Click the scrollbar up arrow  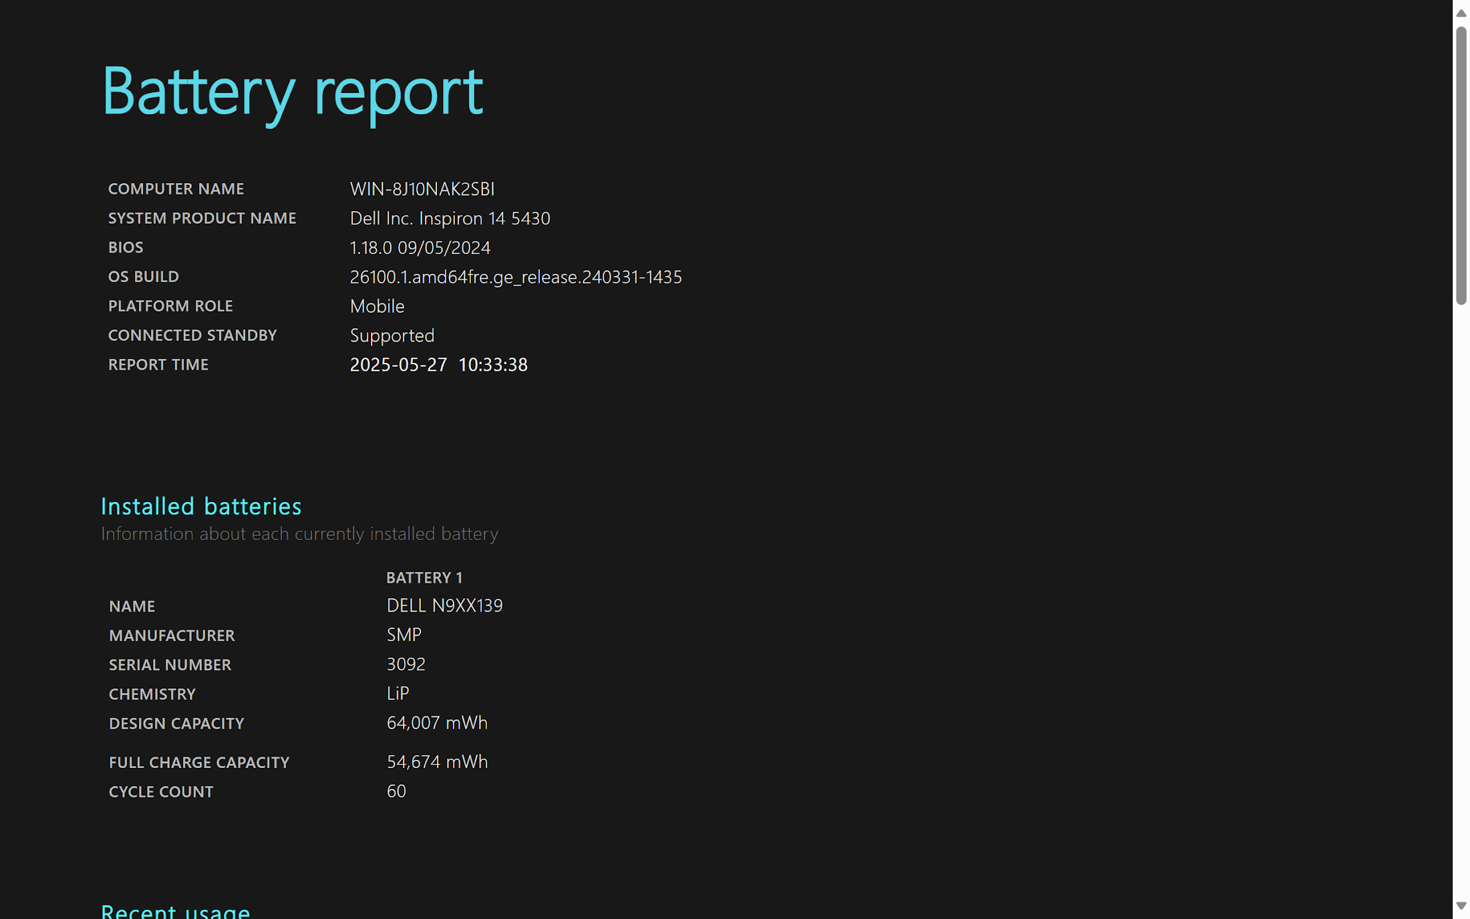click(x=1461, y=13)
